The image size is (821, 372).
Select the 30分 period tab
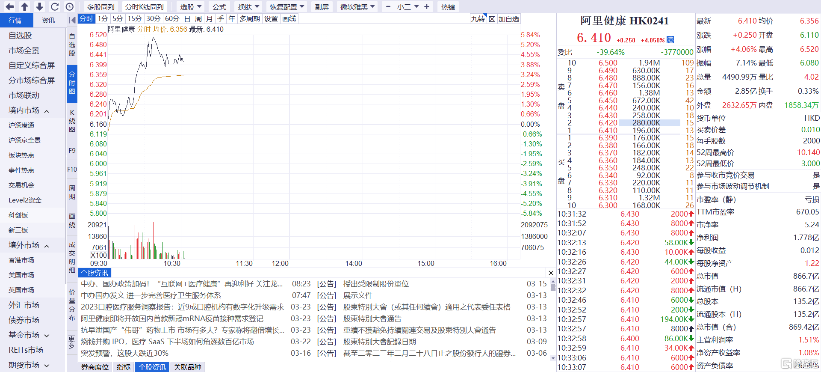[154, 18]
